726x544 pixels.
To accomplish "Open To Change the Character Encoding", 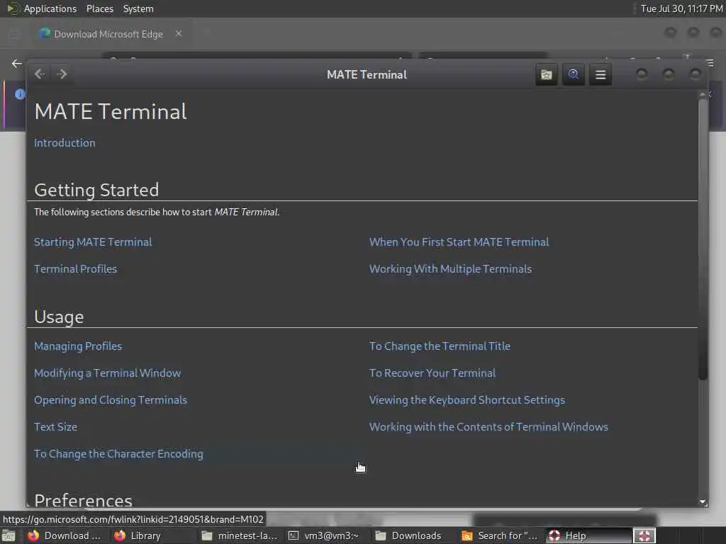I will click(x=118, y=454).
